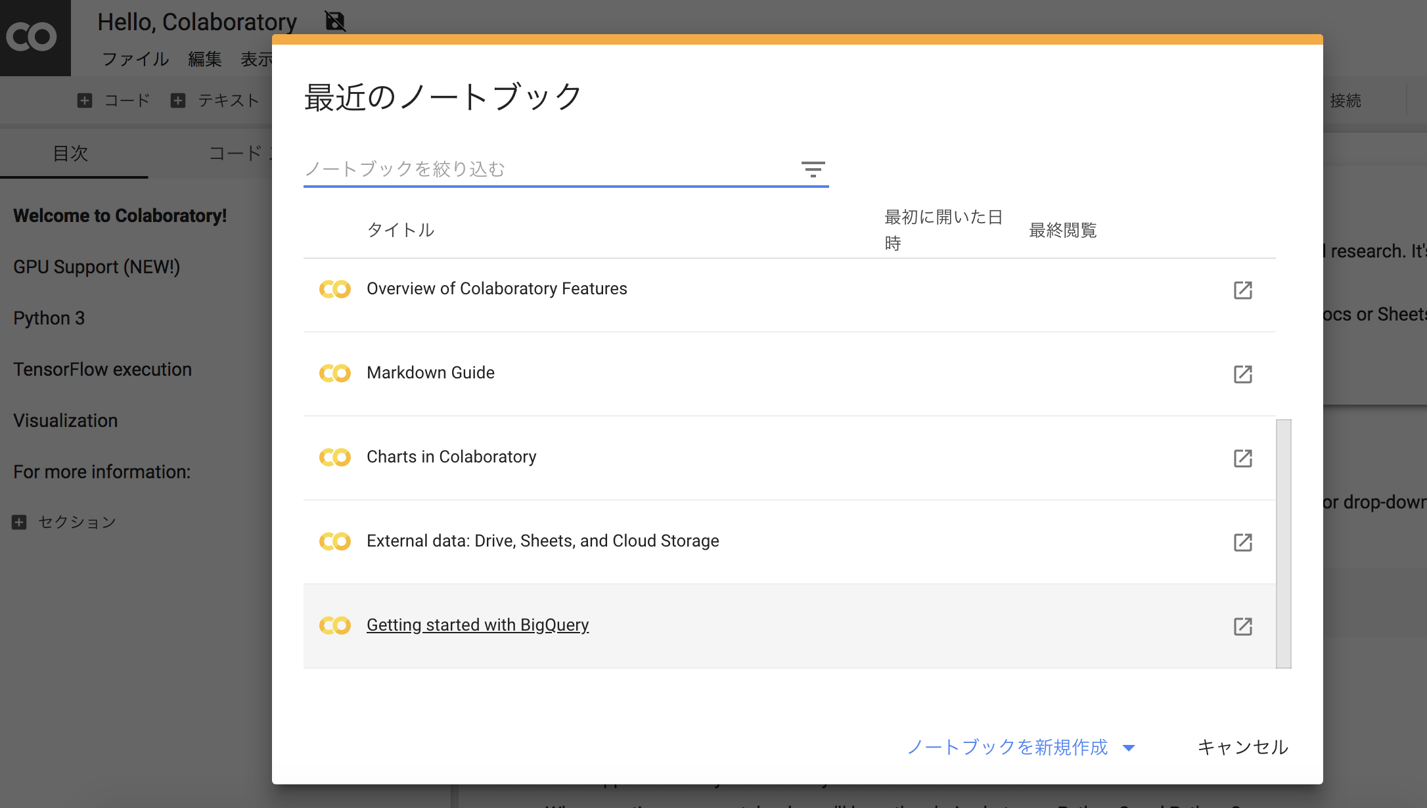Expand the new notebook dropdown arrow
This screenshot has height=808, width=1427.
click(1129, 748)
